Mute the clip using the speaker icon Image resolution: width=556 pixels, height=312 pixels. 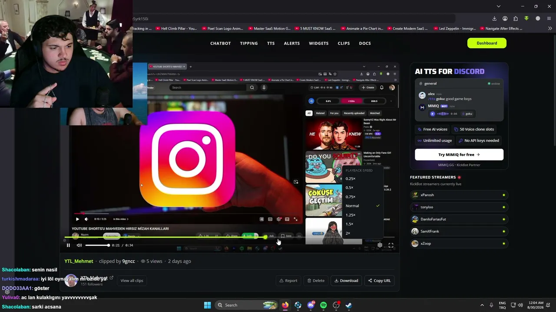(79, 245)
